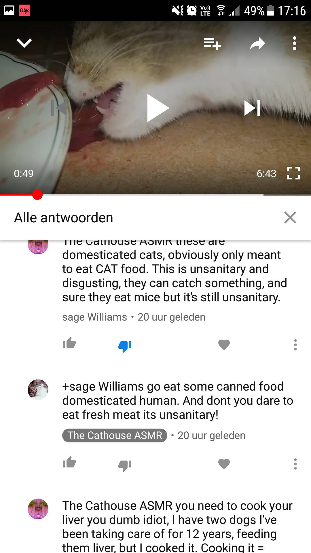
Task: Like The Cathouse ASMR's canned food reply
Action: tap(69, 462)
